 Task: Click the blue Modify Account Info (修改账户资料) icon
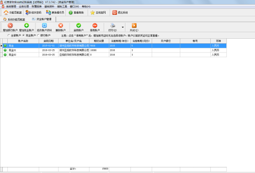pos(44,25)
